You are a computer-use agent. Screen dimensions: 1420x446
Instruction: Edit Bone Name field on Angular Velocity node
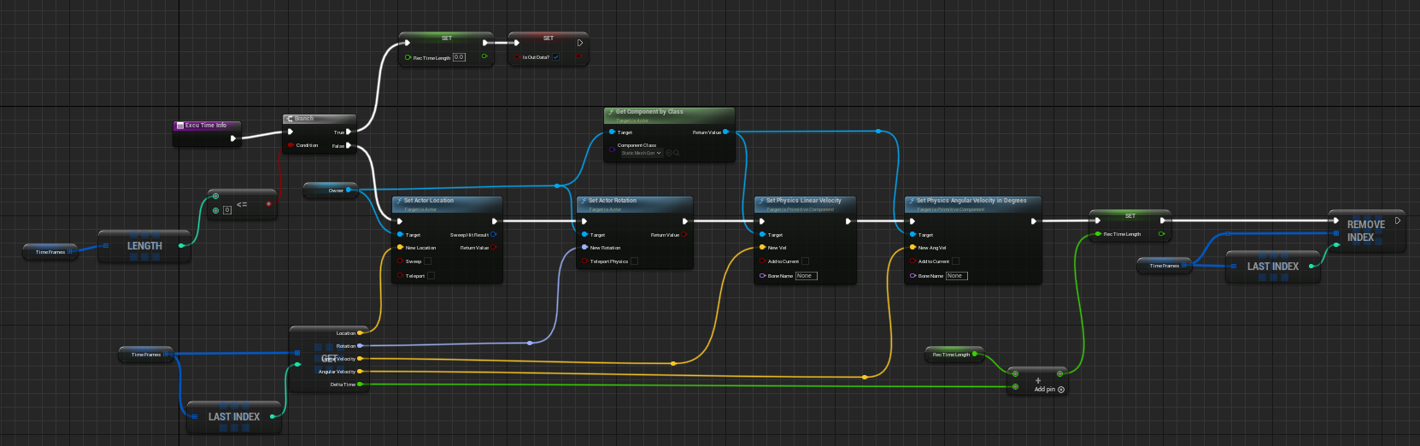[x=956, y=276]
